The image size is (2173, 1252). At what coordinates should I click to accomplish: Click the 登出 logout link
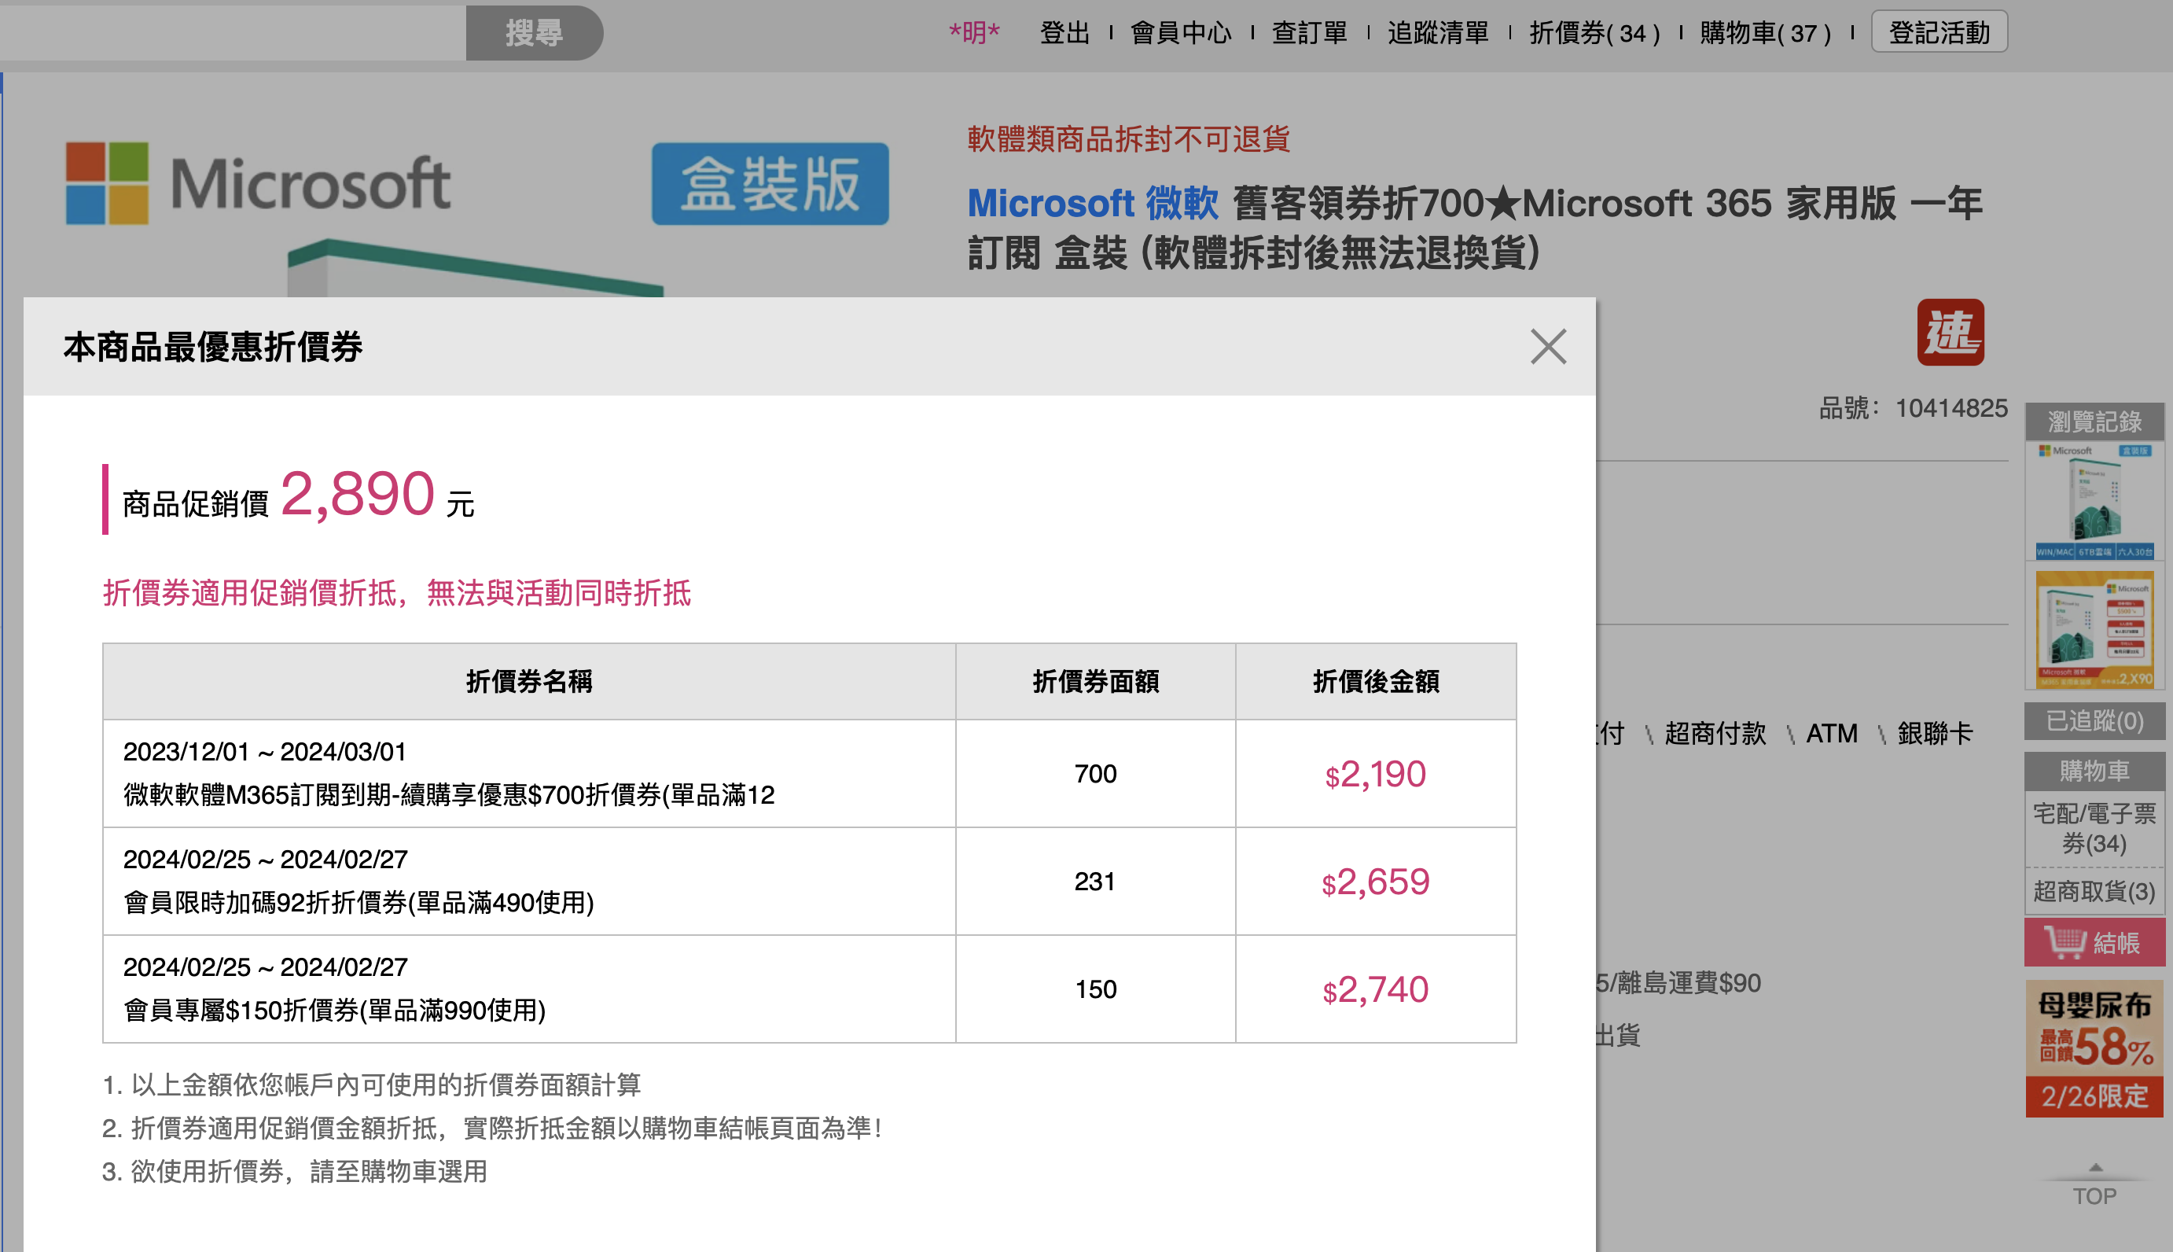click(x=1065, y=33)
